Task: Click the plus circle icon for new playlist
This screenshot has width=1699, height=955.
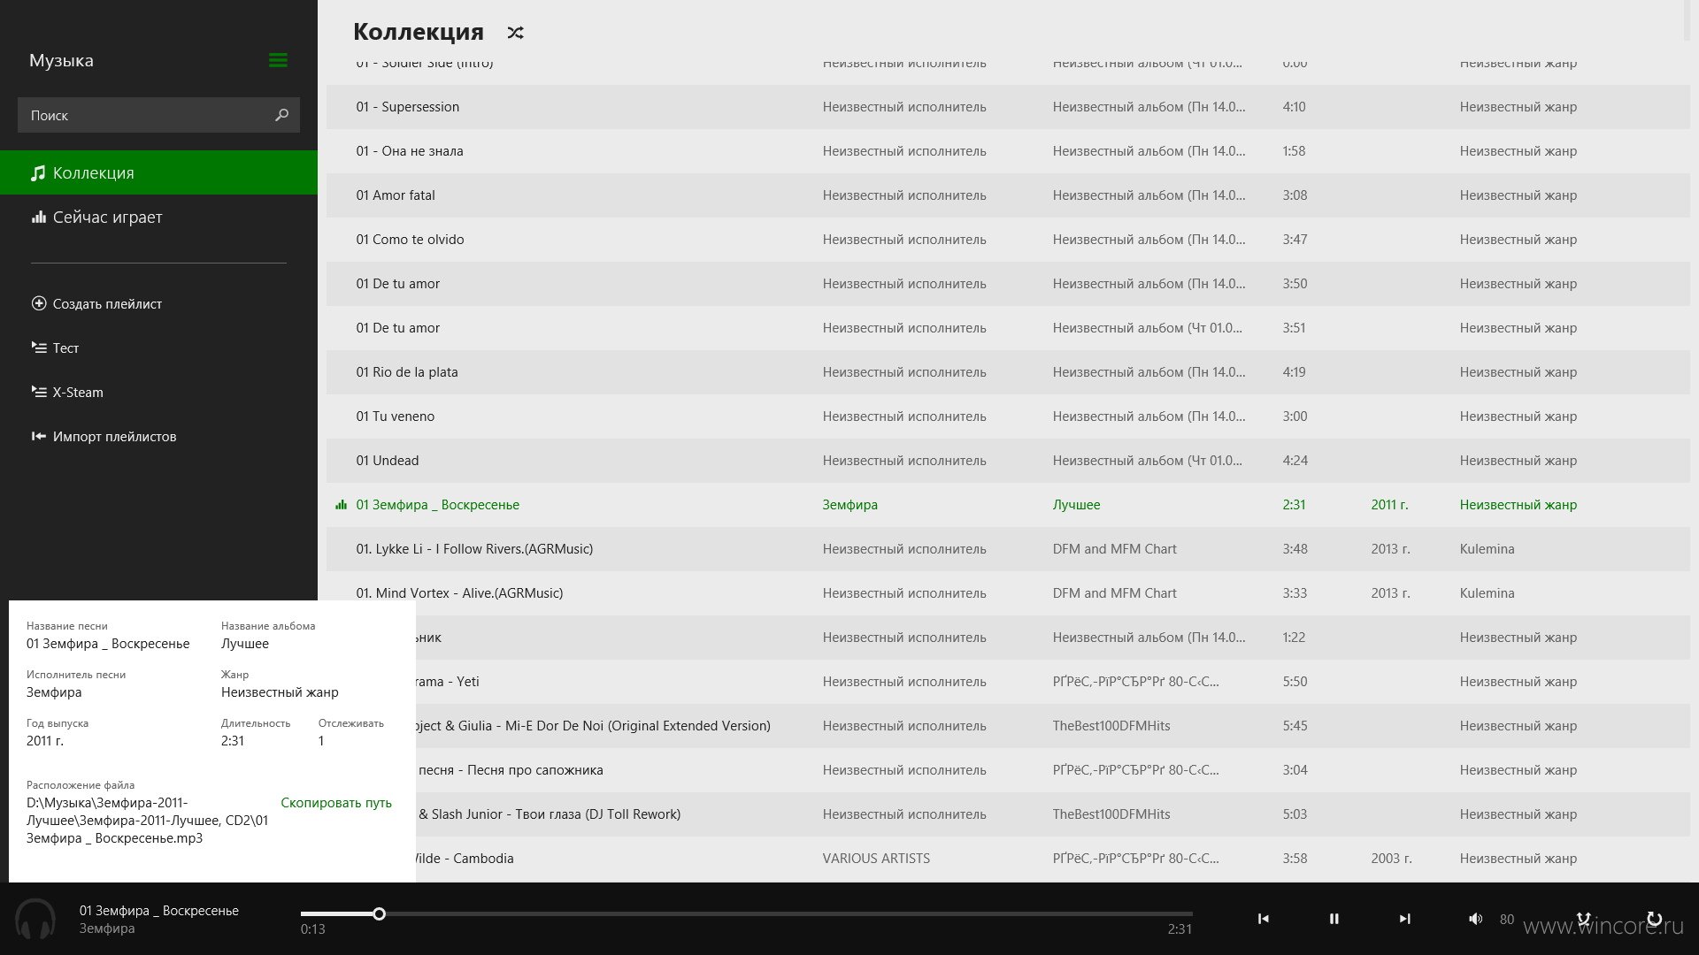Action: pyautogui.click(x=38, y=303)
